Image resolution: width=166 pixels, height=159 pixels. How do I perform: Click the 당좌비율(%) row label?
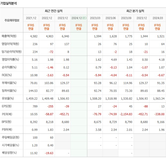point(9,91)
